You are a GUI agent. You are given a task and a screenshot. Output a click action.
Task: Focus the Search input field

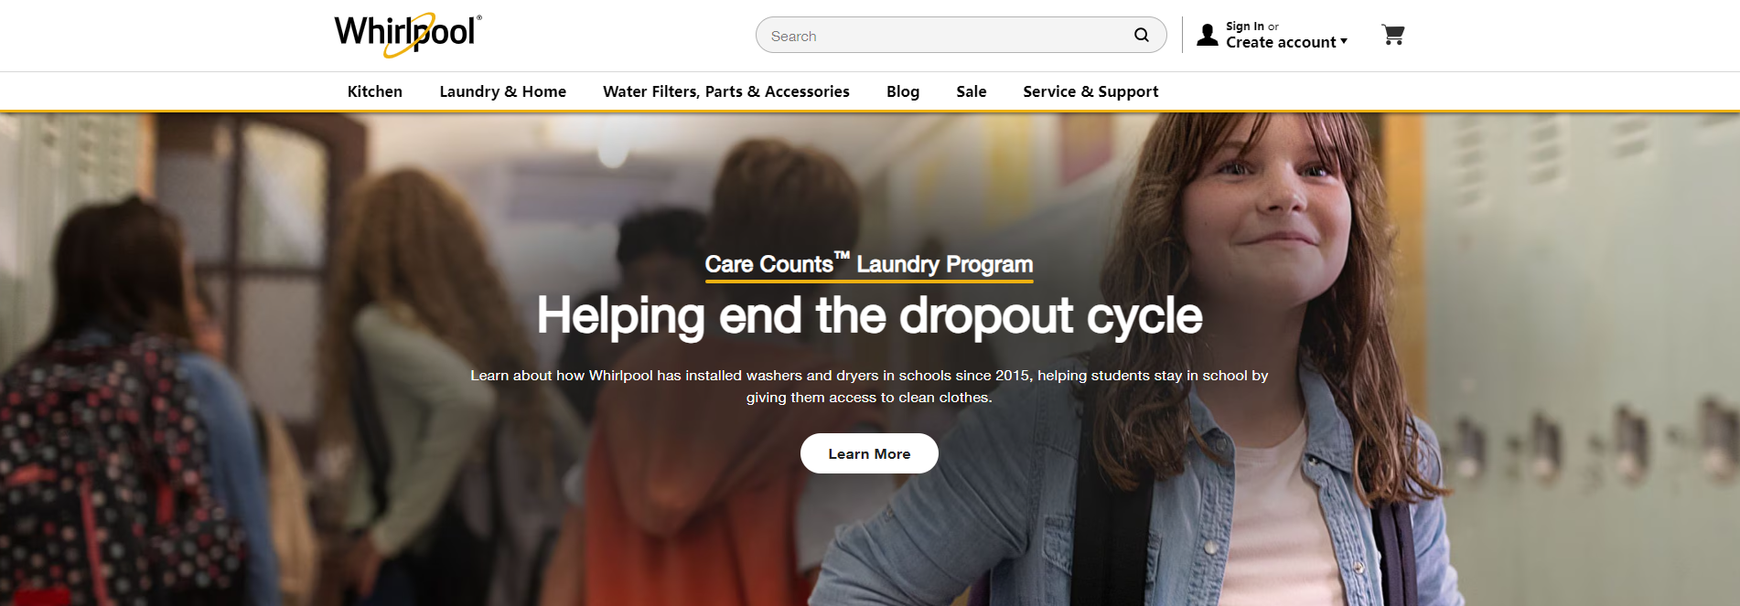click(947, 36)
